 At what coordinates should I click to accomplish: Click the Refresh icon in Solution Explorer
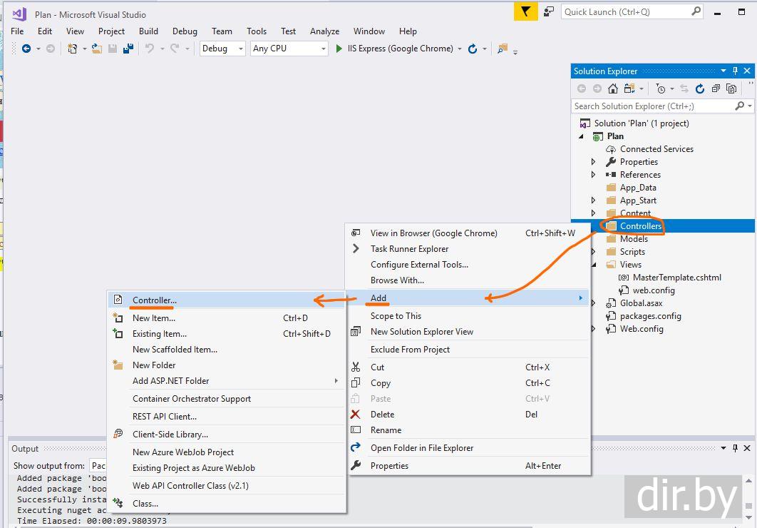point(699,88)
